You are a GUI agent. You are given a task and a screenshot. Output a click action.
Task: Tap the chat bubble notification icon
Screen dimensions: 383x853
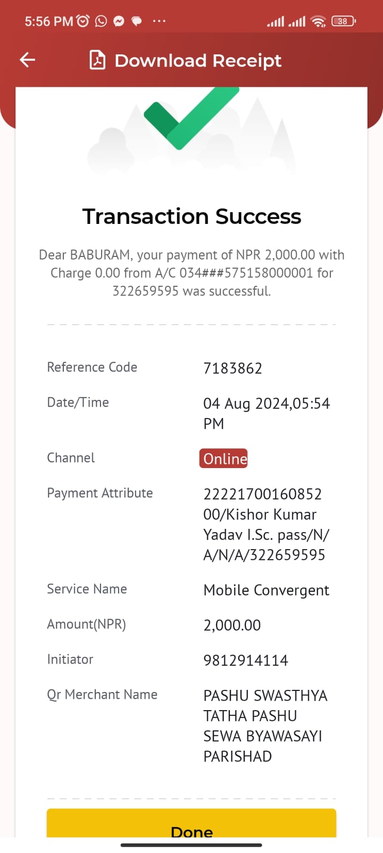[137, 21]
